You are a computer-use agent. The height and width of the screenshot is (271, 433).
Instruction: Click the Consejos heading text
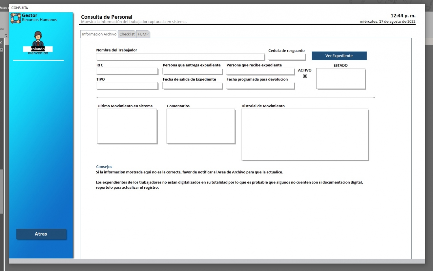tap(104, 167)
